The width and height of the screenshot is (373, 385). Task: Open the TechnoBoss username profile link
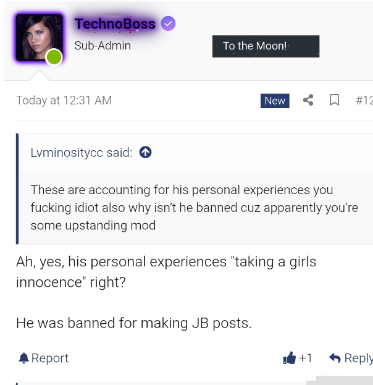[115, 24]
